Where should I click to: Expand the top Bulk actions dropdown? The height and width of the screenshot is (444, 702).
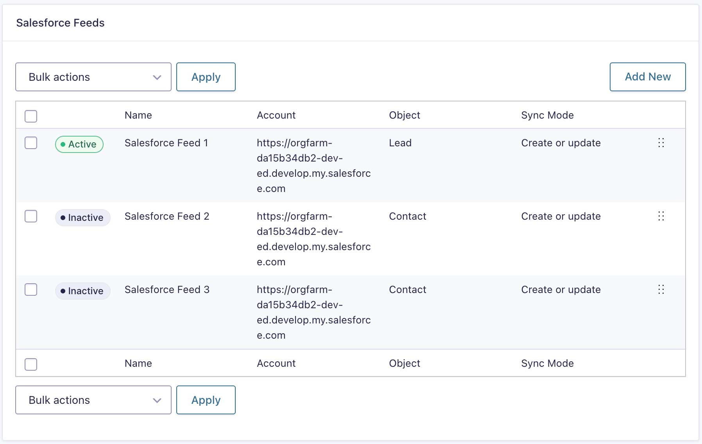[x=93, y=77]
